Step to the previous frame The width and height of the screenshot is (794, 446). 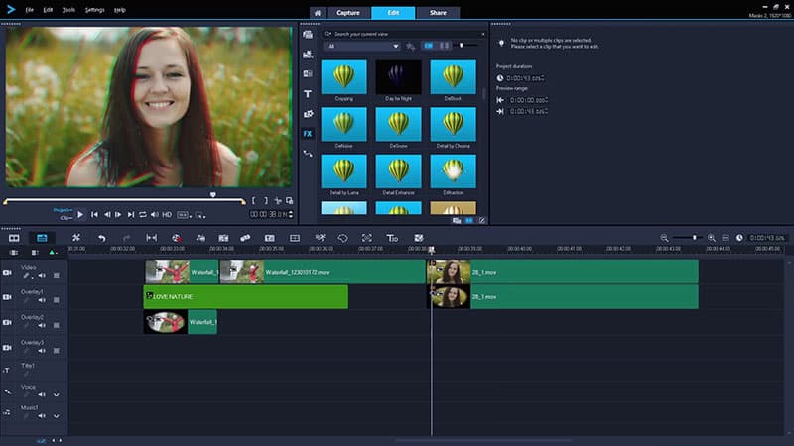tap(107, 215)
